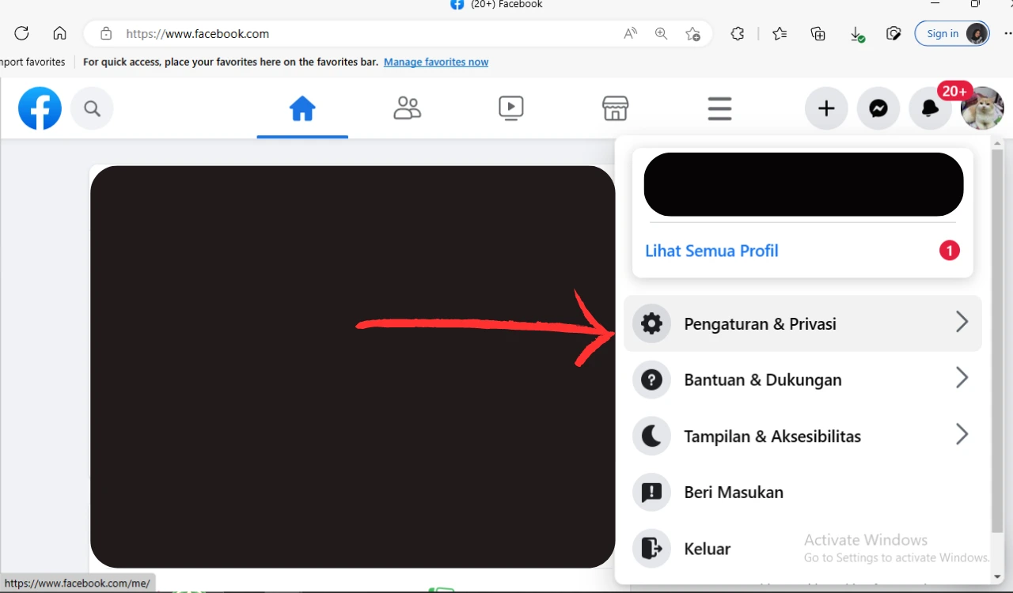Open the hamburger menu icon
This screenshot has height=593, width=1013.
click(719, 108)
